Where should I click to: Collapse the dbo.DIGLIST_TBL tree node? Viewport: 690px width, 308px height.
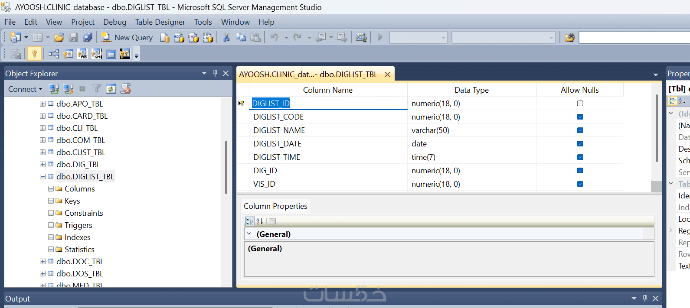43,177
